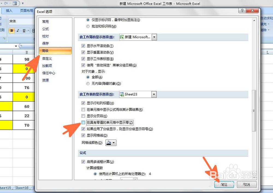Select cell containing 60

click(24, 106)
